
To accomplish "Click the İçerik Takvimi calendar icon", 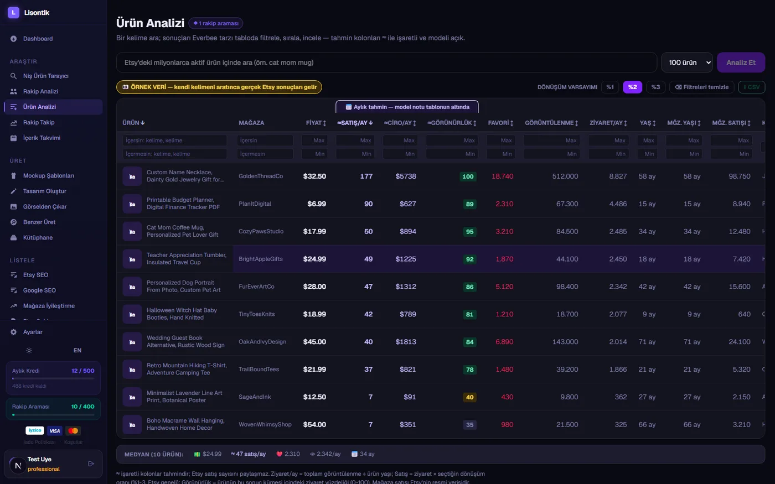I will click(13, 138).
